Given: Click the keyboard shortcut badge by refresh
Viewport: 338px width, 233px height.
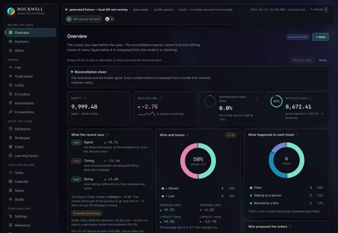Looking at the screenshot, I should click(326, 9).
